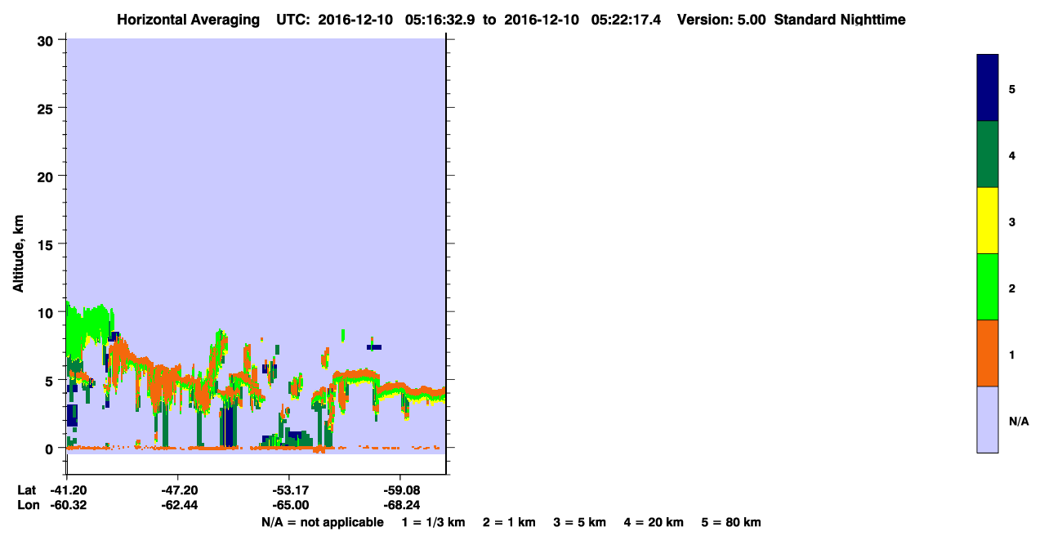1062x545 pixels.
Task: Click the 'Lat' row label
Action: tap(26, 490)
